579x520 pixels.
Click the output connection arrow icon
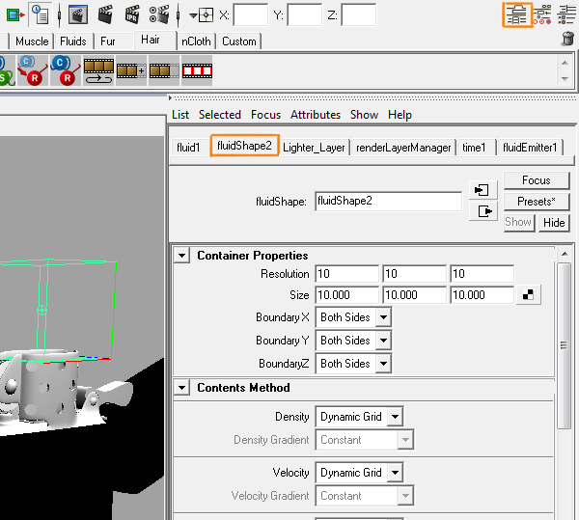coord(483,211)
